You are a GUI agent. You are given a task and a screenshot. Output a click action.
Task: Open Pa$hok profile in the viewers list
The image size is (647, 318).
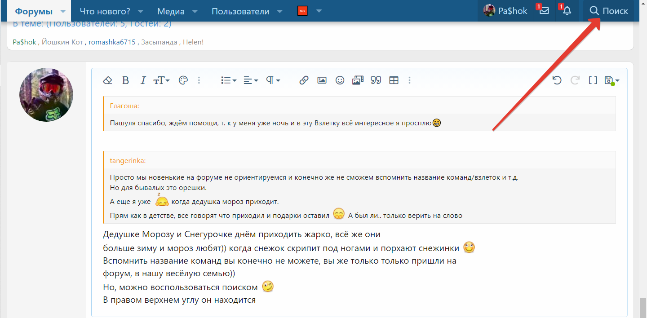(x=24, y=42)
